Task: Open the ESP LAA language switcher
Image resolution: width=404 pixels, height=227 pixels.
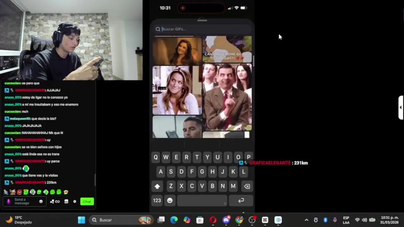Action: tap(346, 220)
